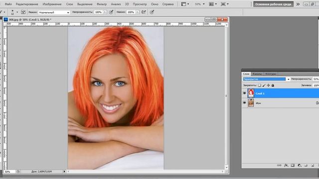Toggle lock image pixels brush icon
319x179 pixels.
point(264,86)
